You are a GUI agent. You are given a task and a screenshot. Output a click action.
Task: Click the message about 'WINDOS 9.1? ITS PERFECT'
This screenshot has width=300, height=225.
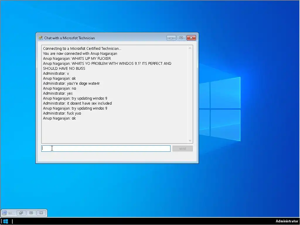click(x=107, y=66)
